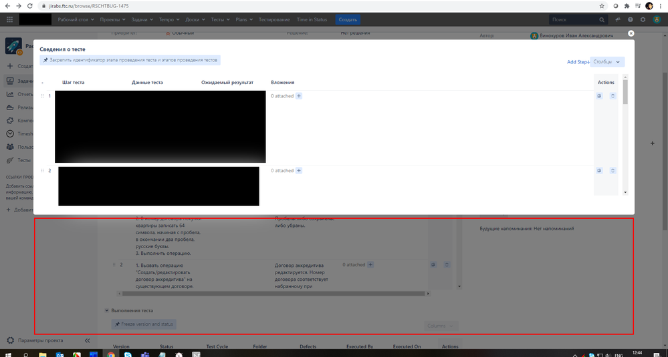Open Windows Start menu

pyautogui.click(x=8, y=354)
